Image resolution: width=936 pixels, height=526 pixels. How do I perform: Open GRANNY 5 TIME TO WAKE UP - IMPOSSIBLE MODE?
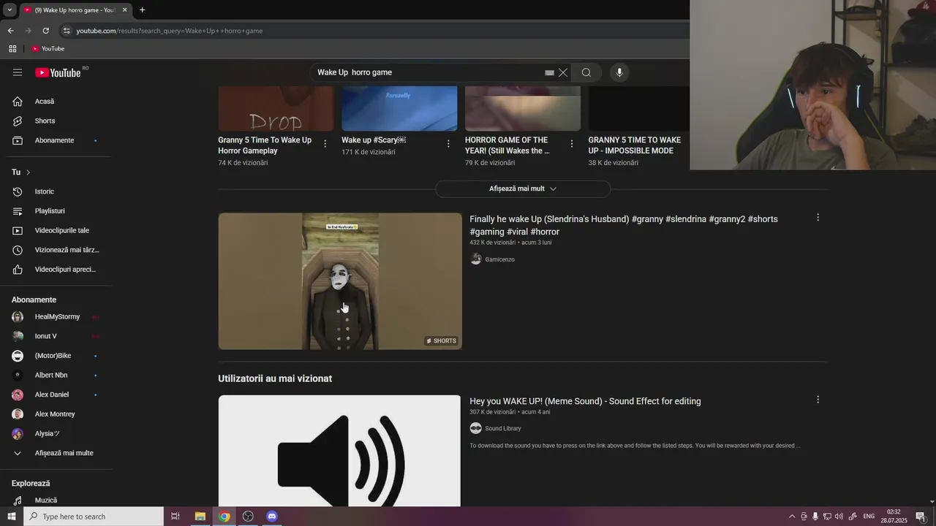(x=635, y=145)
